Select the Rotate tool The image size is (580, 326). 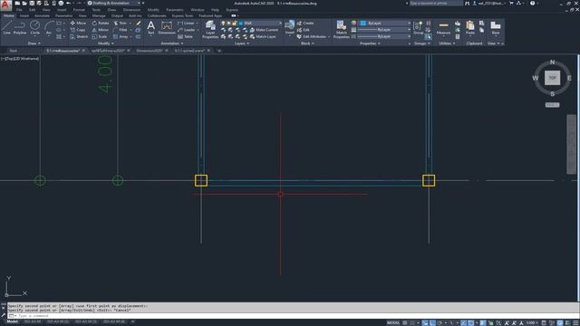[x=101, y=23]
